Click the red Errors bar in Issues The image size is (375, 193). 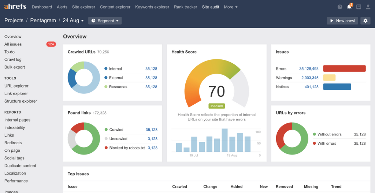tap(344, 68)
